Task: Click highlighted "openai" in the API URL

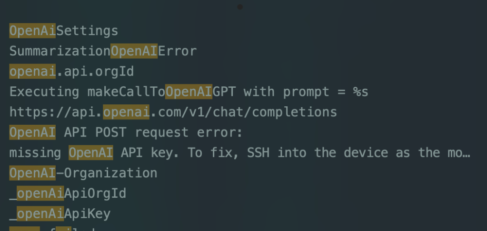Action: (126, 112)
